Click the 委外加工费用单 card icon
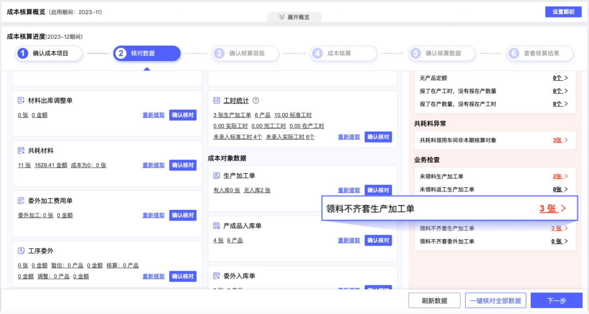Image resolution: width=589 pixels, height=314 pixels. (21, 200)
